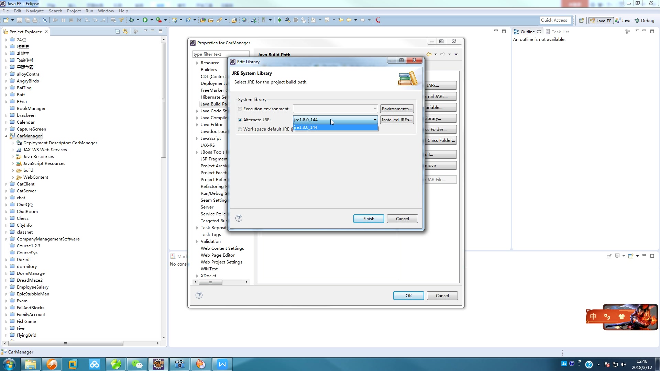Click the Open Perspective icon
The image size is (660, 371).
(581, 21)
